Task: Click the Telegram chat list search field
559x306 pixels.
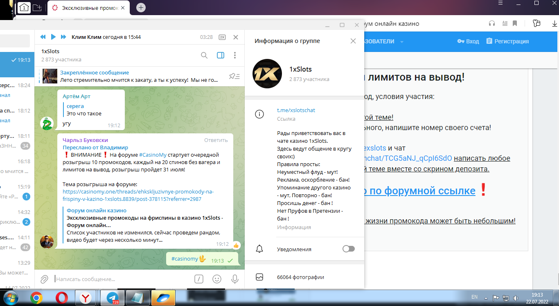Action: pyautogui.click(x=15, y=41)
